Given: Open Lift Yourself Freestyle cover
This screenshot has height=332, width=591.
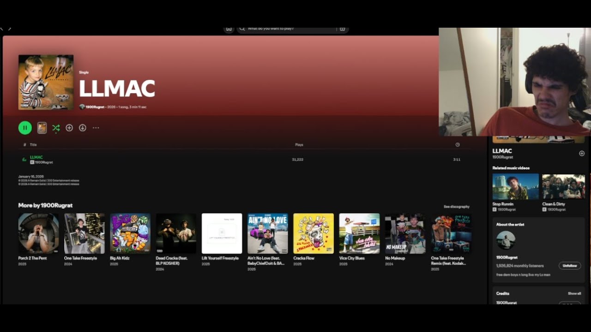Looking at the screenshot, I should point(222,233).
